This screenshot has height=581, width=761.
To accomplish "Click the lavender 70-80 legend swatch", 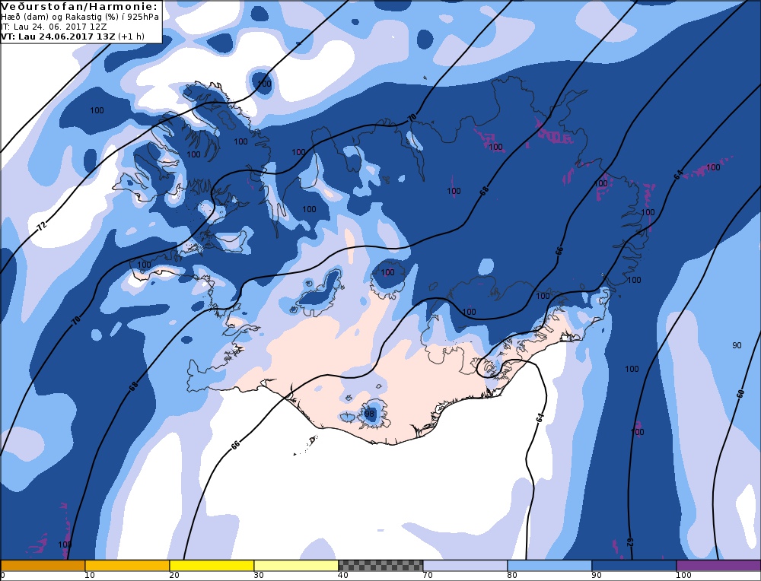I will coord(465,566).
